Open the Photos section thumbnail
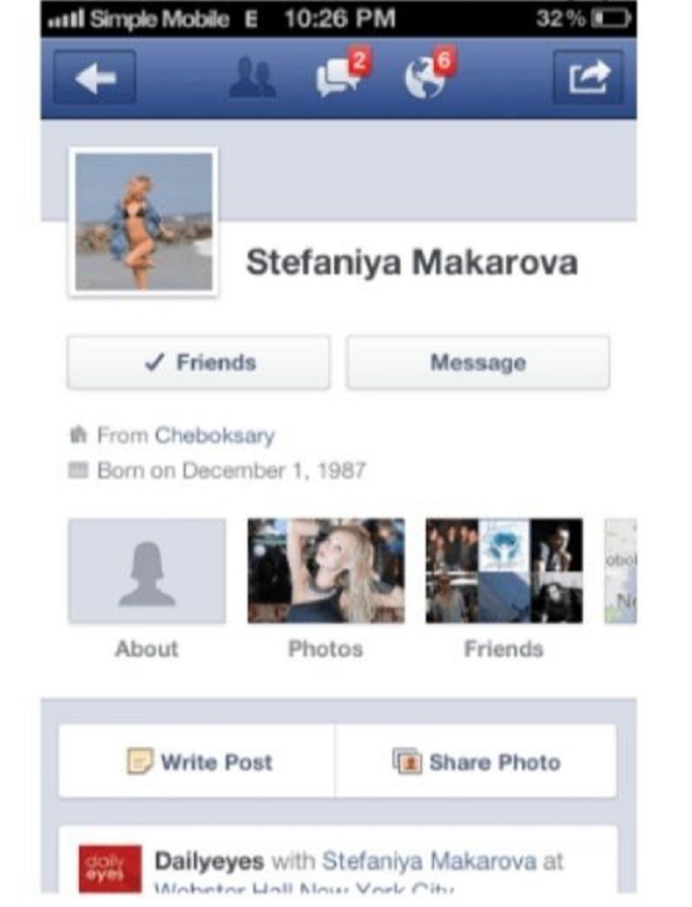The height and width of the screenshot is (907, 692). (x=326, y=571)
